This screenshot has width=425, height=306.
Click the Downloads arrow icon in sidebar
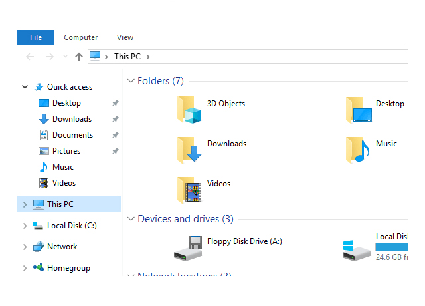(44, 119)
